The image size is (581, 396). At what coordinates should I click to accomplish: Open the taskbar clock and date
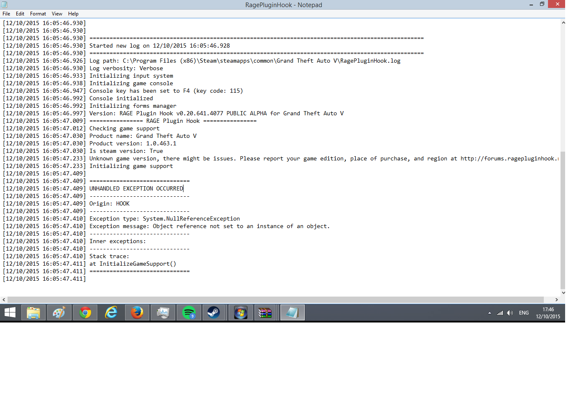548,313
